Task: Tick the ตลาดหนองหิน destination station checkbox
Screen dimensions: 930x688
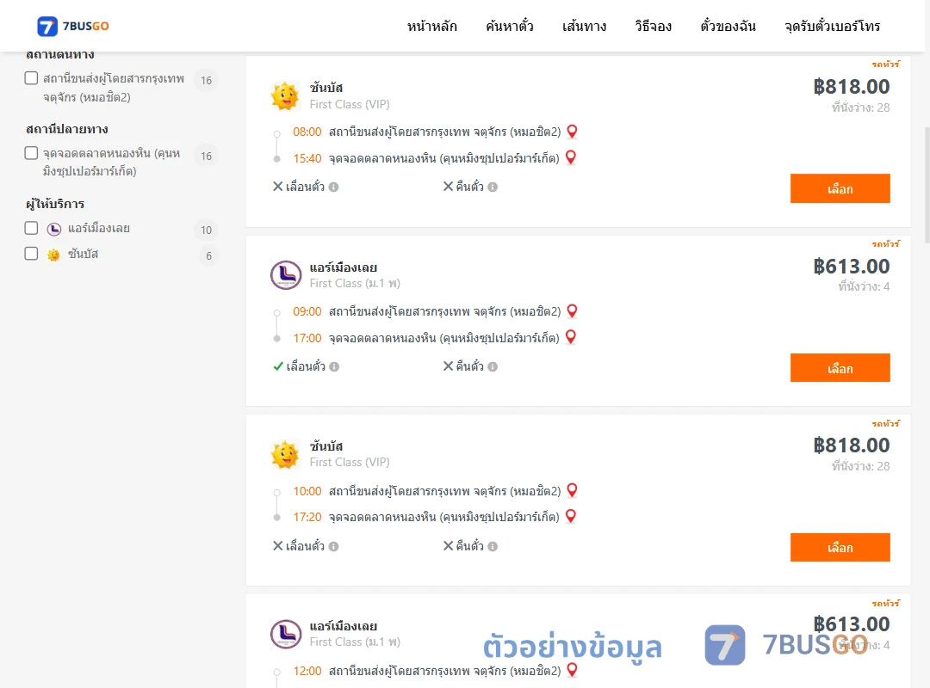Action: click(32, 153)
